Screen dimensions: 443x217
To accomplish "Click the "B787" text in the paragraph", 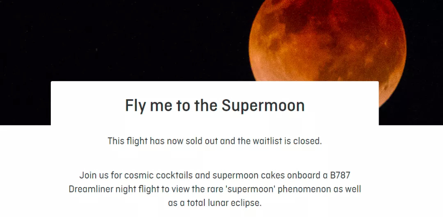I will [340, 175].
